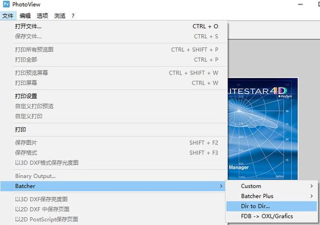Select 打印全部 menu entry
Image resolution: width=320 pixels, height=225 pixels.
pos(114,60)
